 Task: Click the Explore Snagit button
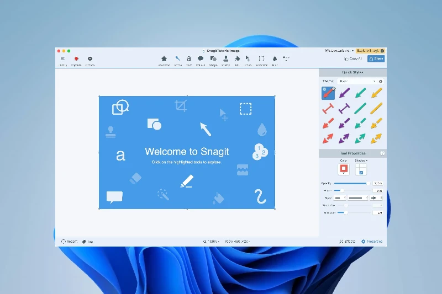(x=370, y=51)
